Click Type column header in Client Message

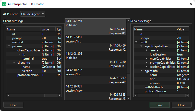tap(58, 29)
